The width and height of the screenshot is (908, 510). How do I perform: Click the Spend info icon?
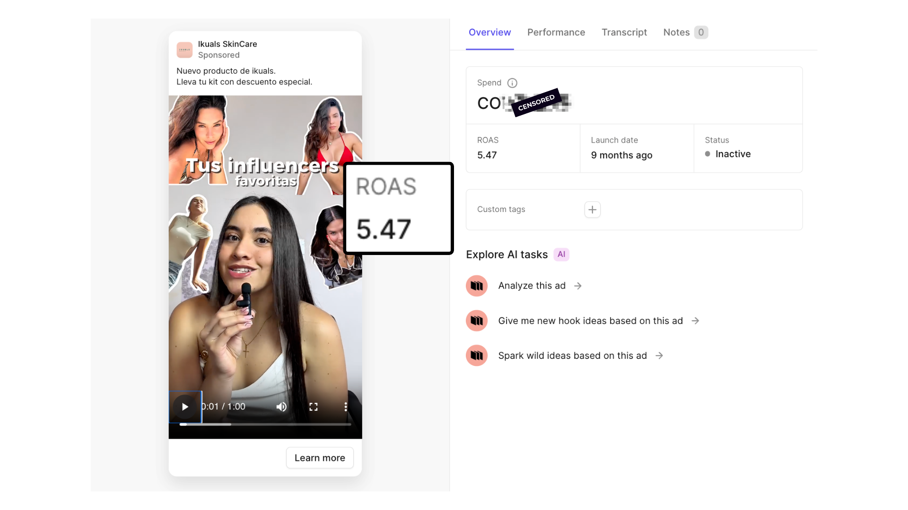click(512, 83)
